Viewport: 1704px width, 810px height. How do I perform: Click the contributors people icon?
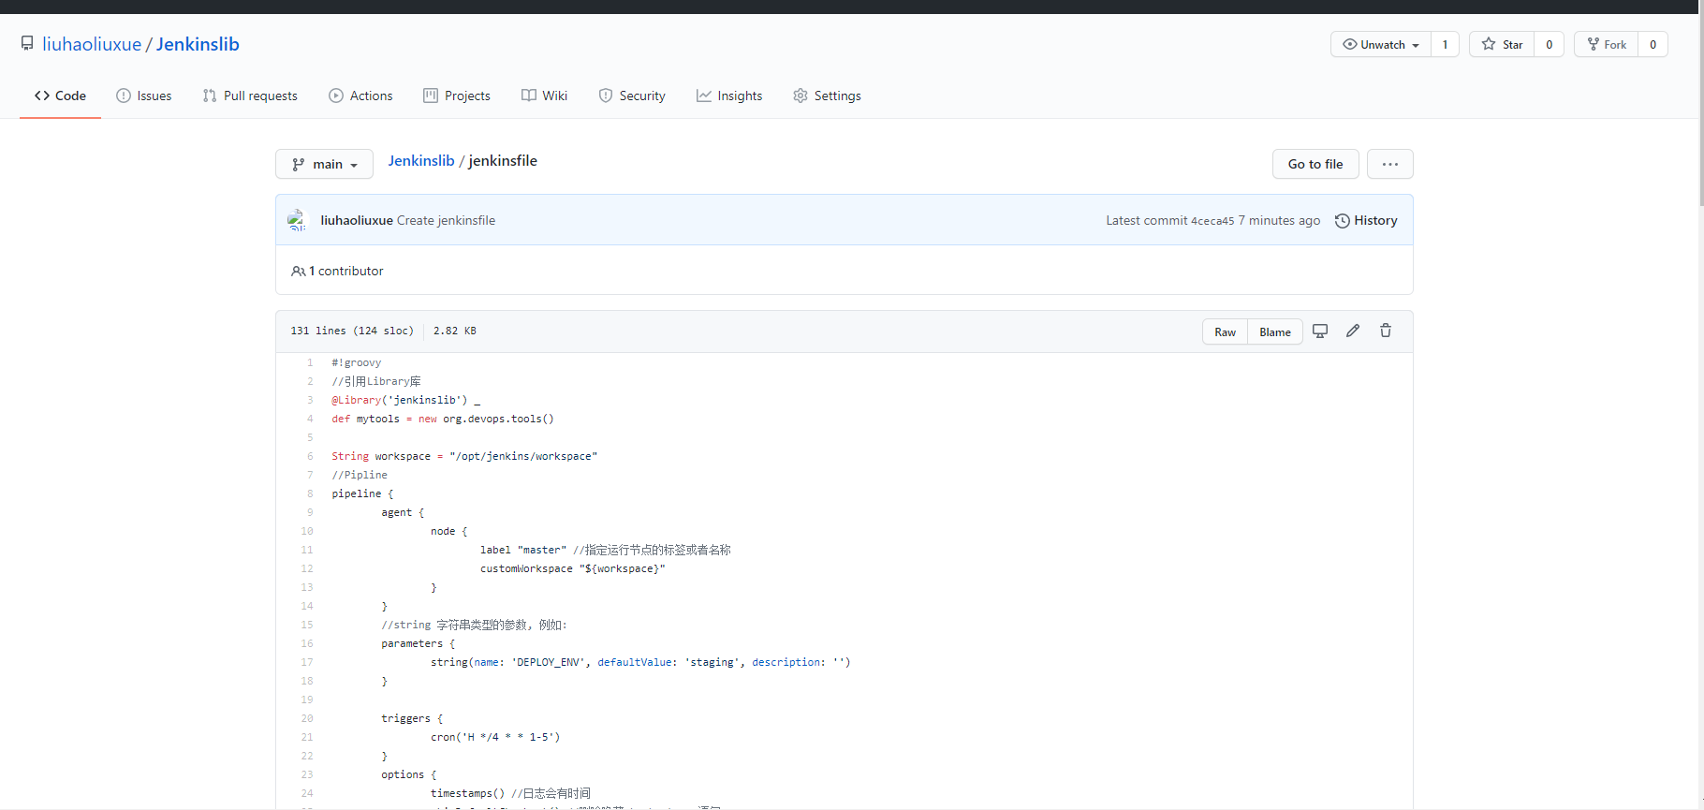(298, 271)
